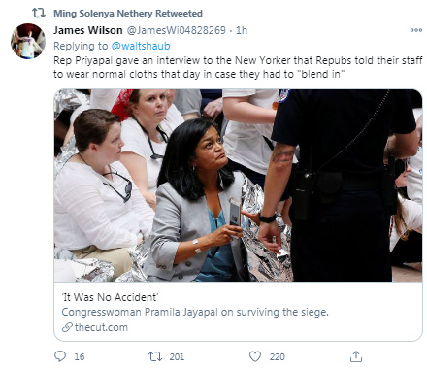Click the 201 retweets count
Screen dimensions: 427x369
(x=177, y=356)
